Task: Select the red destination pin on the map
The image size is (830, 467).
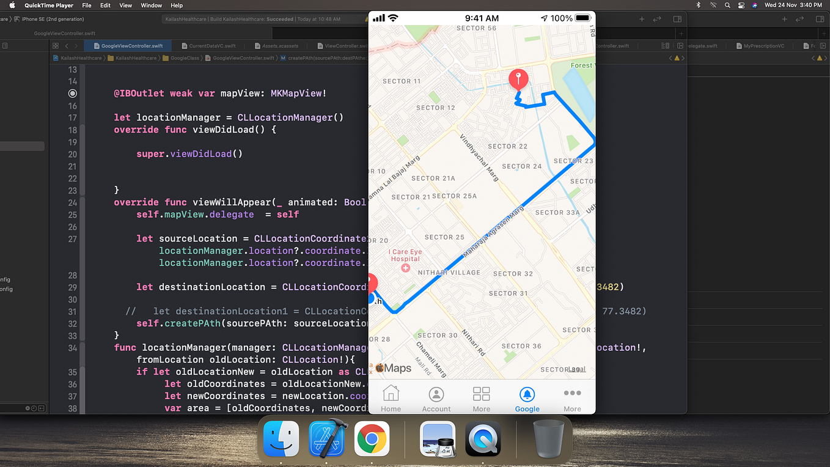Action: tap(518, 78)
